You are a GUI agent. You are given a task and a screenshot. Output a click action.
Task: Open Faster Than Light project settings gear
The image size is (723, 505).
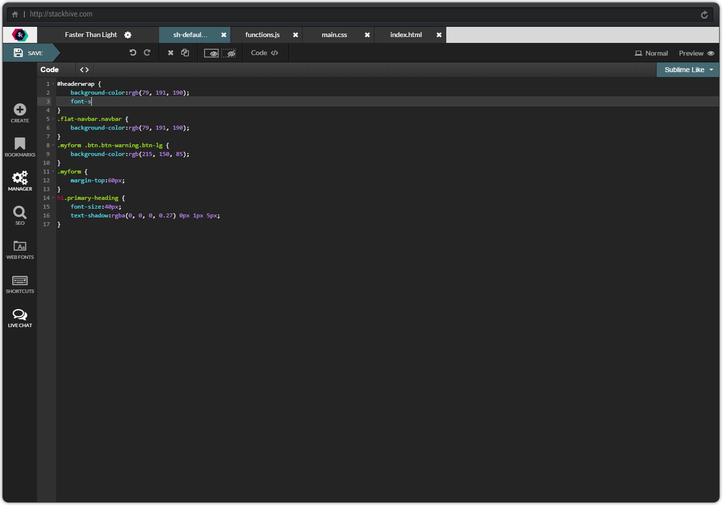[128, 35]
